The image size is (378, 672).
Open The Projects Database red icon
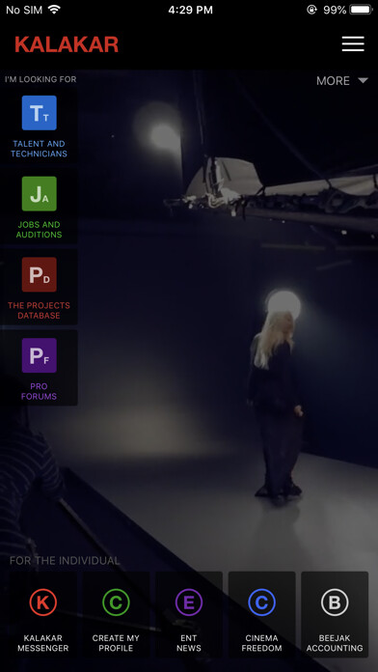coord(39,274)
